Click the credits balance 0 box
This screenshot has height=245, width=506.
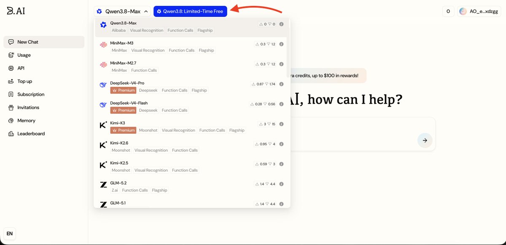(448, 11)
